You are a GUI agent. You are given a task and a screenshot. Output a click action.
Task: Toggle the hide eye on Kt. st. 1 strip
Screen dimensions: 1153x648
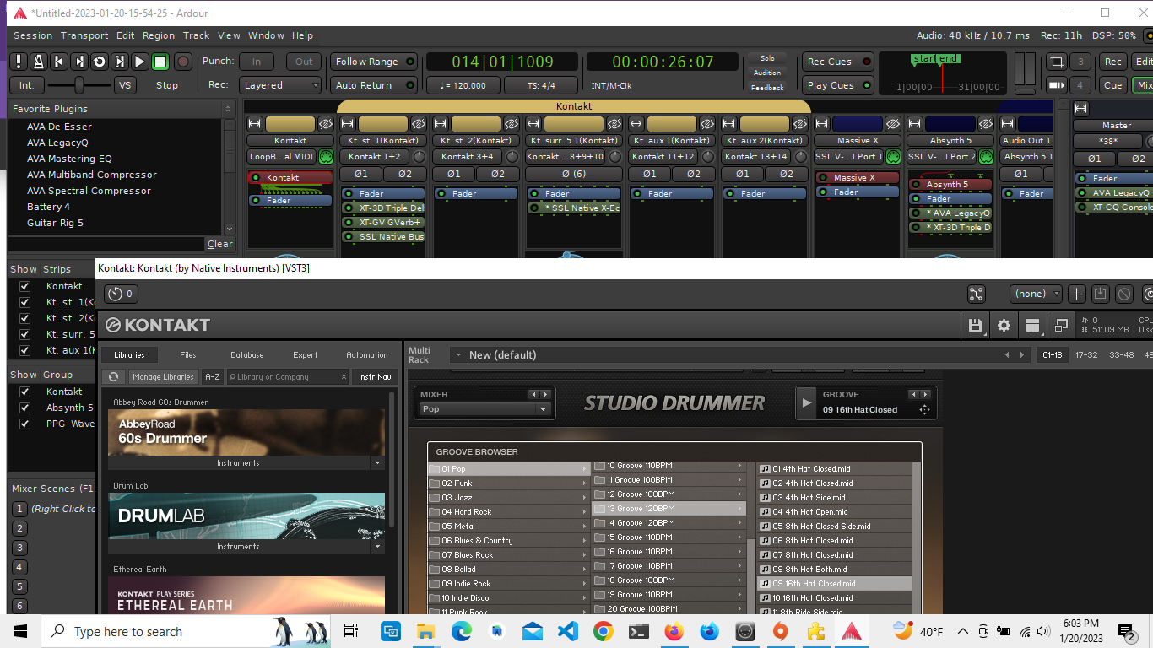point(420,124)
